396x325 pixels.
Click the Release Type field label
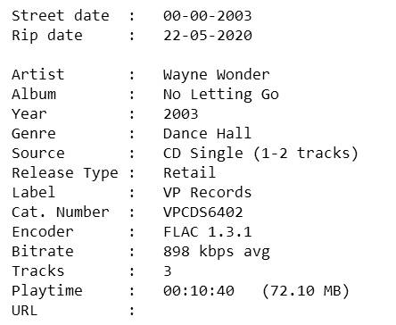pos(65,173)
